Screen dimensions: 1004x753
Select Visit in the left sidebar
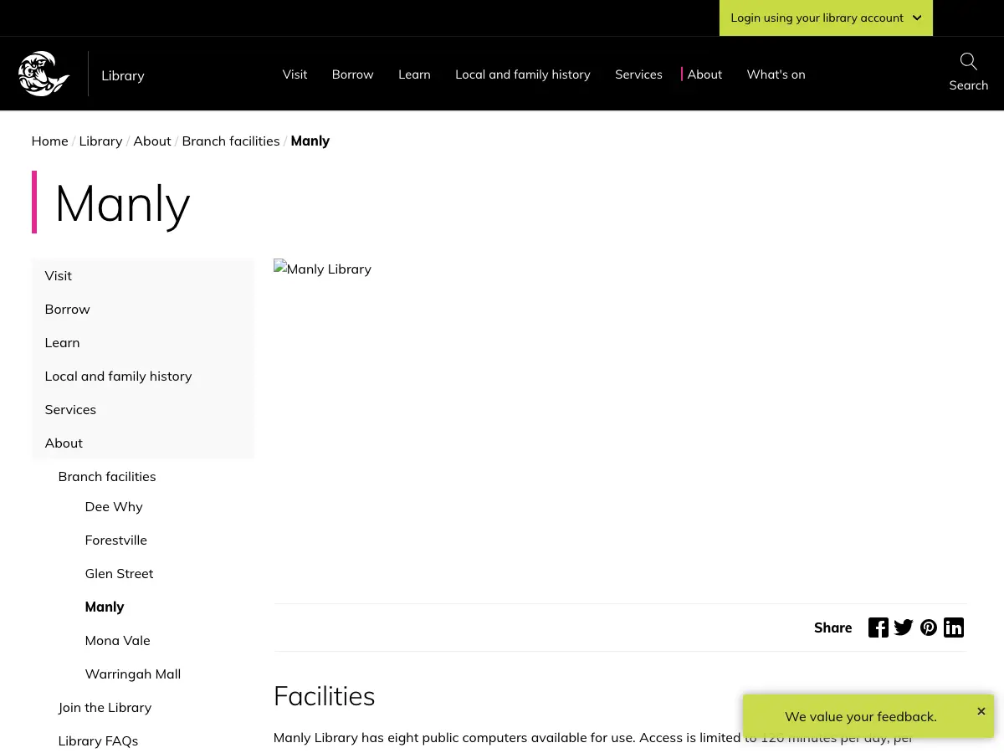coord(142,275)
